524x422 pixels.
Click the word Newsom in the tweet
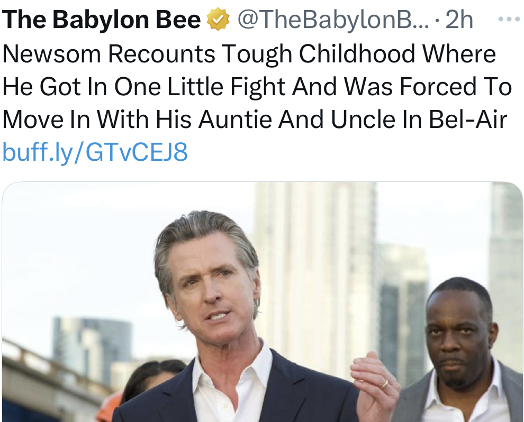51,54
